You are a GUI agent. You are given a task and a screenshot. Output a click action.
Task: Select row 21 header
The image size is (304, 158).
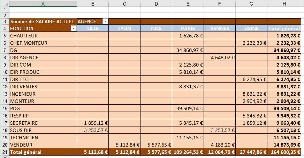5,152
